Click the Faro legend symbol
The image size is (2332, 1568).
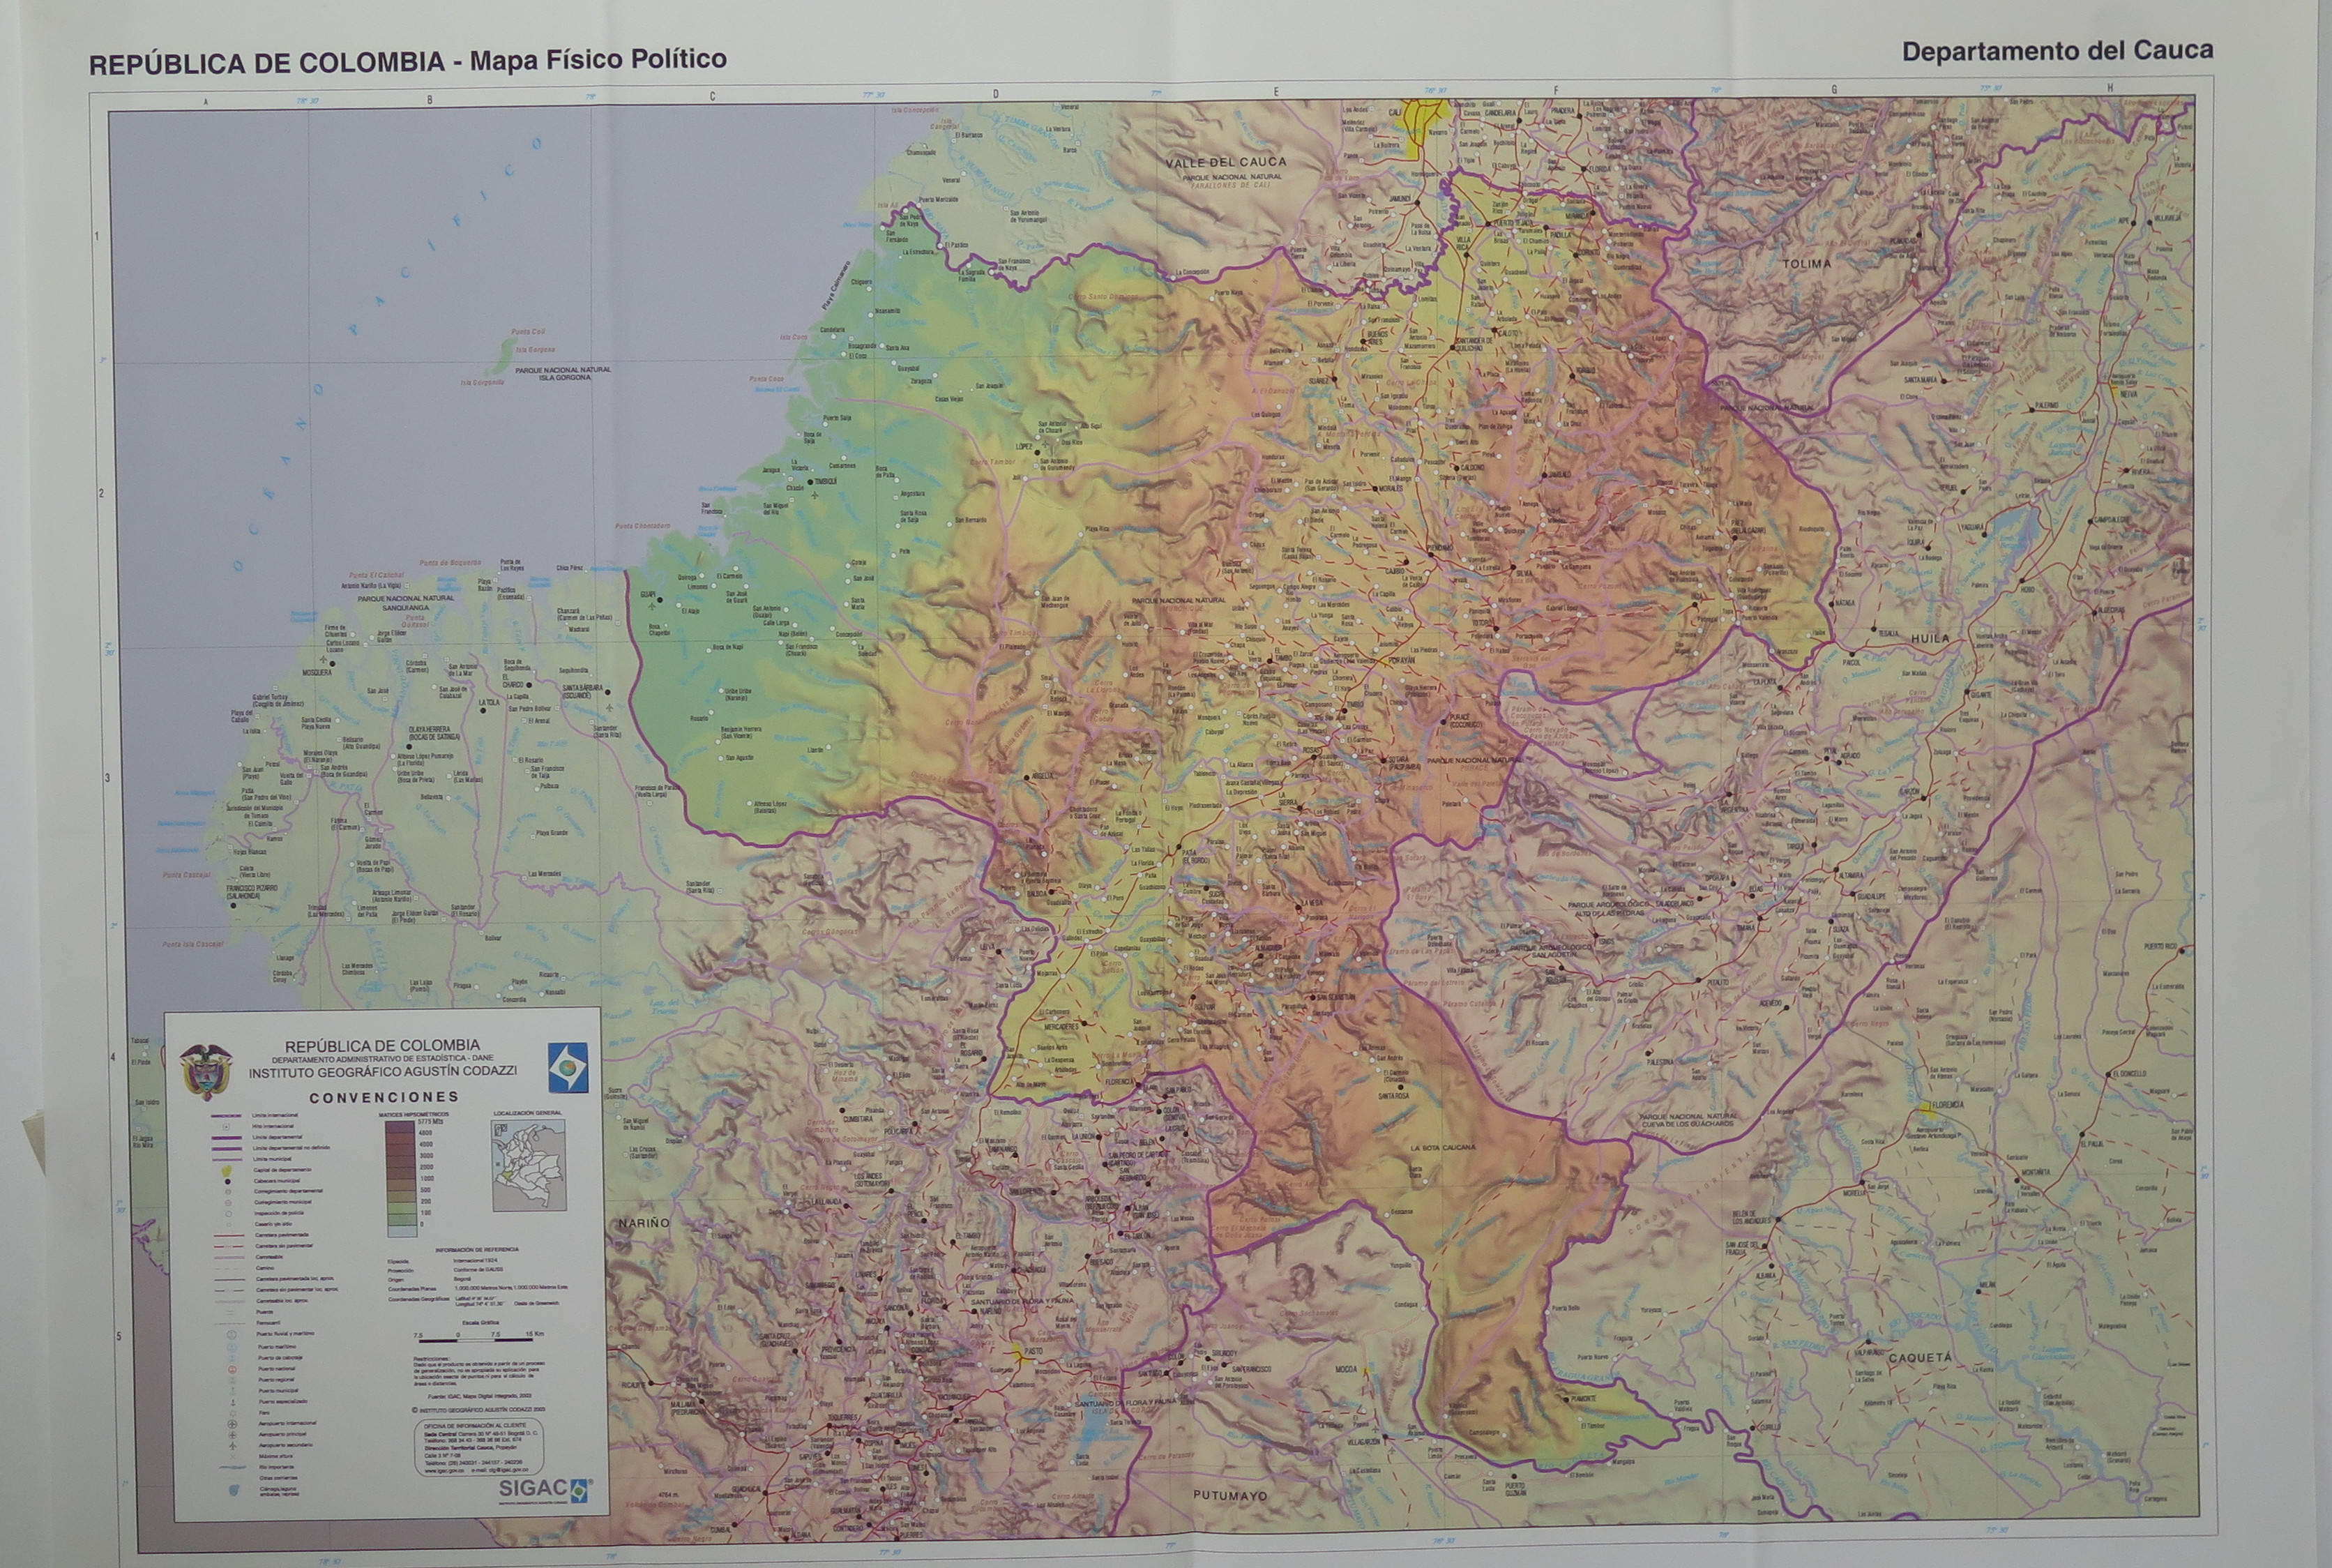[x=233, y=1413]
